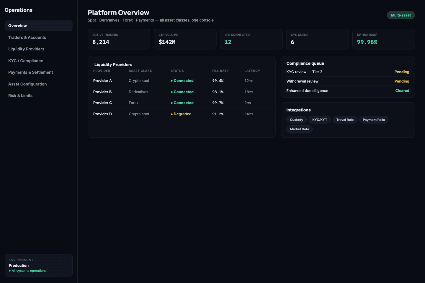
Task: Click the Uptime (90D) card
Action: point(383,39)
